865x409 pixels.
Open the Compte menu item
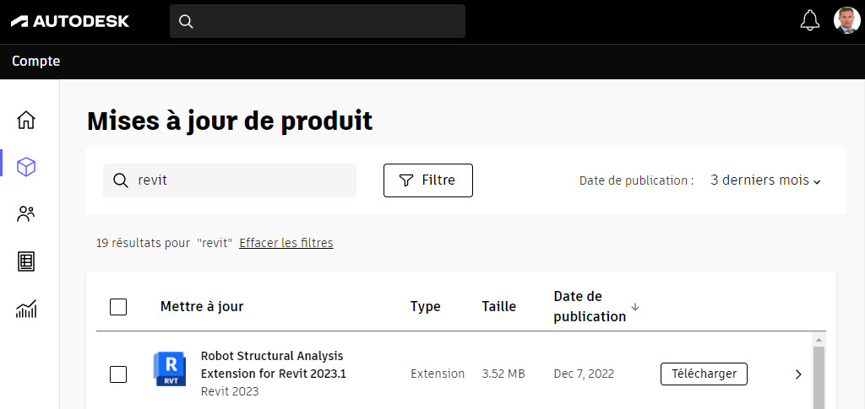coord(35,61)
